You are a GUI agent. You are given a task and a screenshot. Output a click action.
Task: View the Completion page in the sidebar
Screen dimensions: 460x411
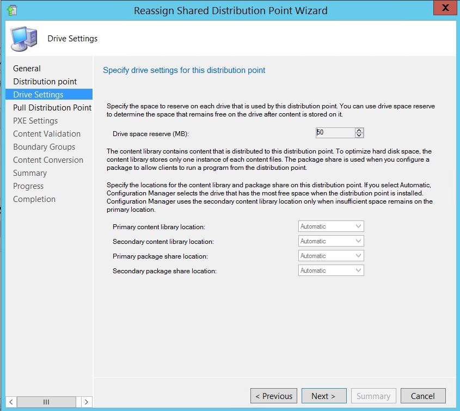[x=34, y=199]
